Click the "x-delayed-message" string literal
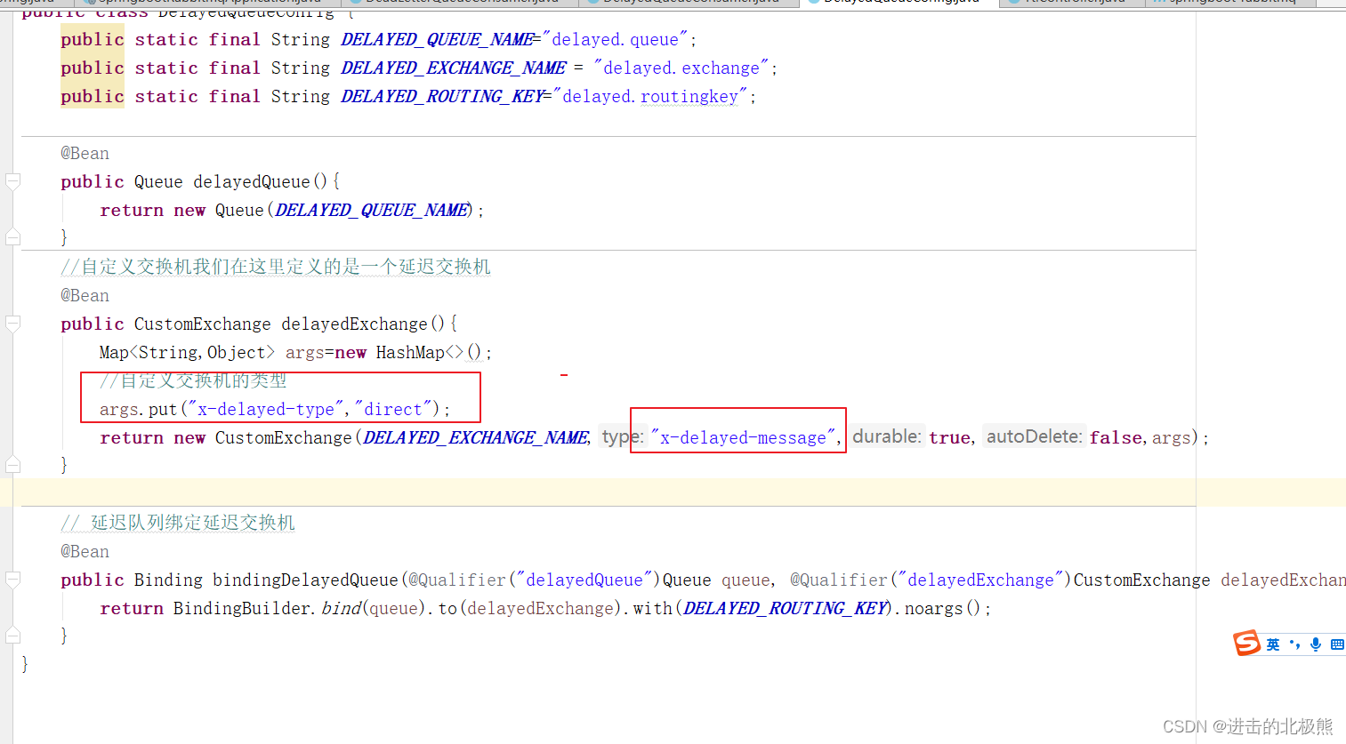This screenshot has height=744, width=1346. (x=743, y=437)
